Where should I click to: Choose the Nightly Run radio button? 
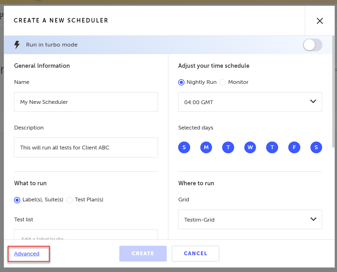coord(181,82)
